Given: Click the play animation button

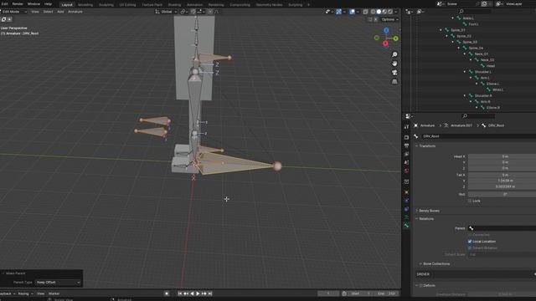Looking at the screenshot, I should (x=198, y=293).
